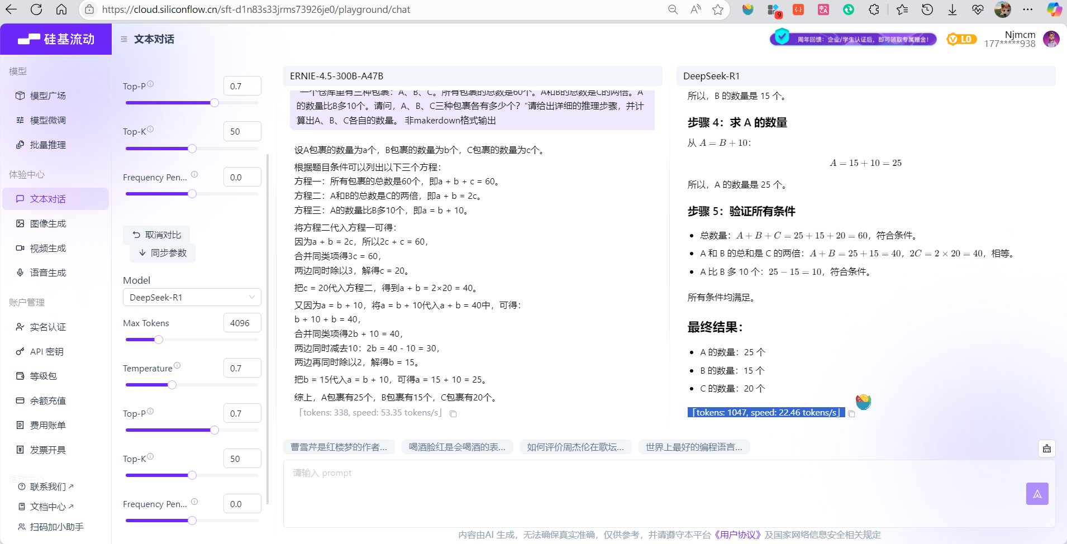Click the DeepSeek-R1 tokens speed text
The width and height of the screenshot is (1067, 544).
click(766, 413)
